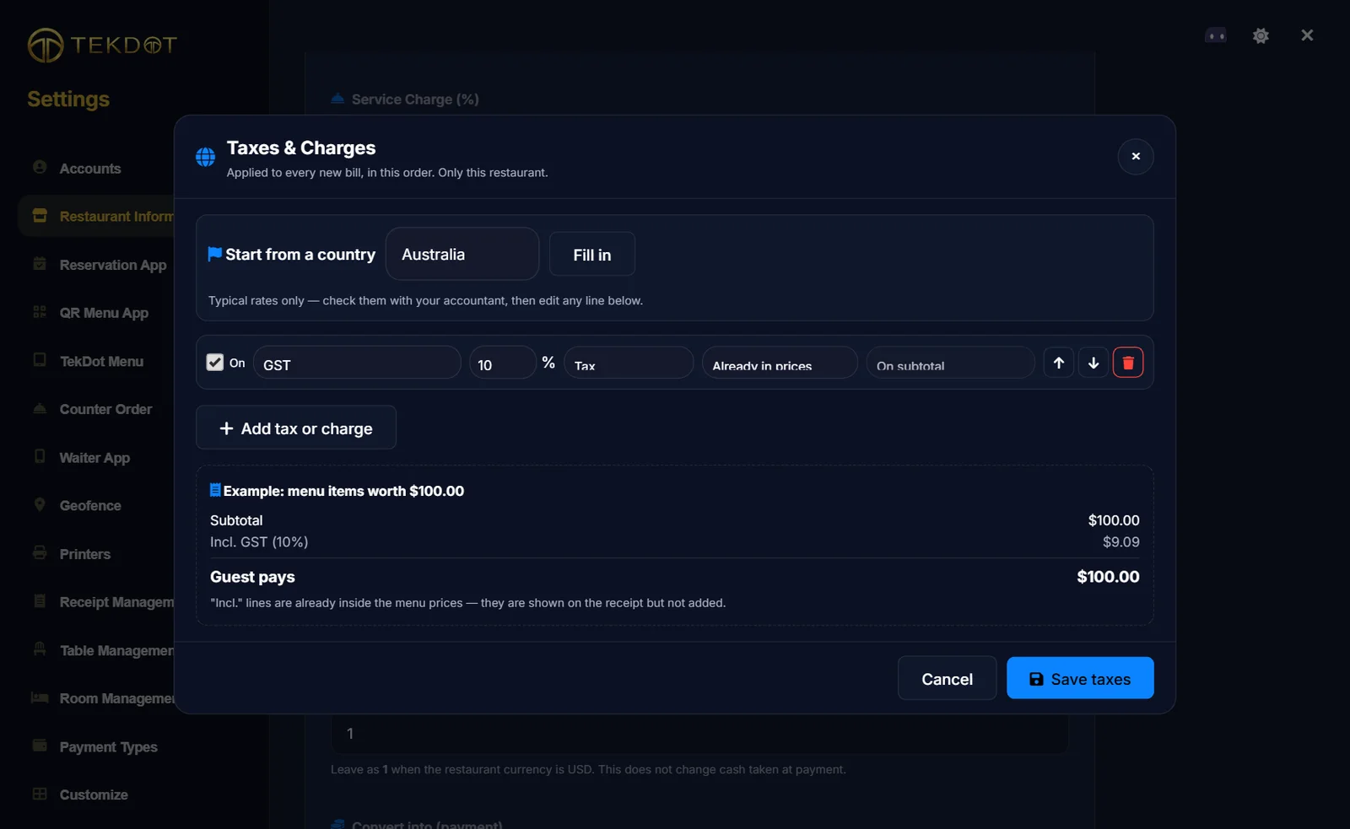Cancel the tax changes
1350x829 pixels.
click(947, 678)
